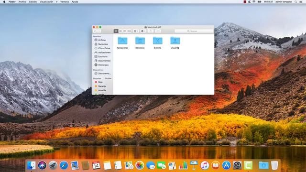Image resolution: width=306 pixels, height=172 pixels.
Task: Open Pages app in Dock
Action: pyautogui.click(x=172, y=165)
